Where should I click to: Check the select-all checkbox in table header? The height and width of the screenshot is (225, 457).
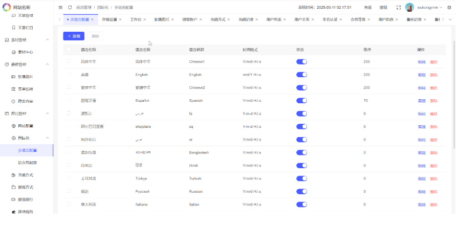pos(69,50)
